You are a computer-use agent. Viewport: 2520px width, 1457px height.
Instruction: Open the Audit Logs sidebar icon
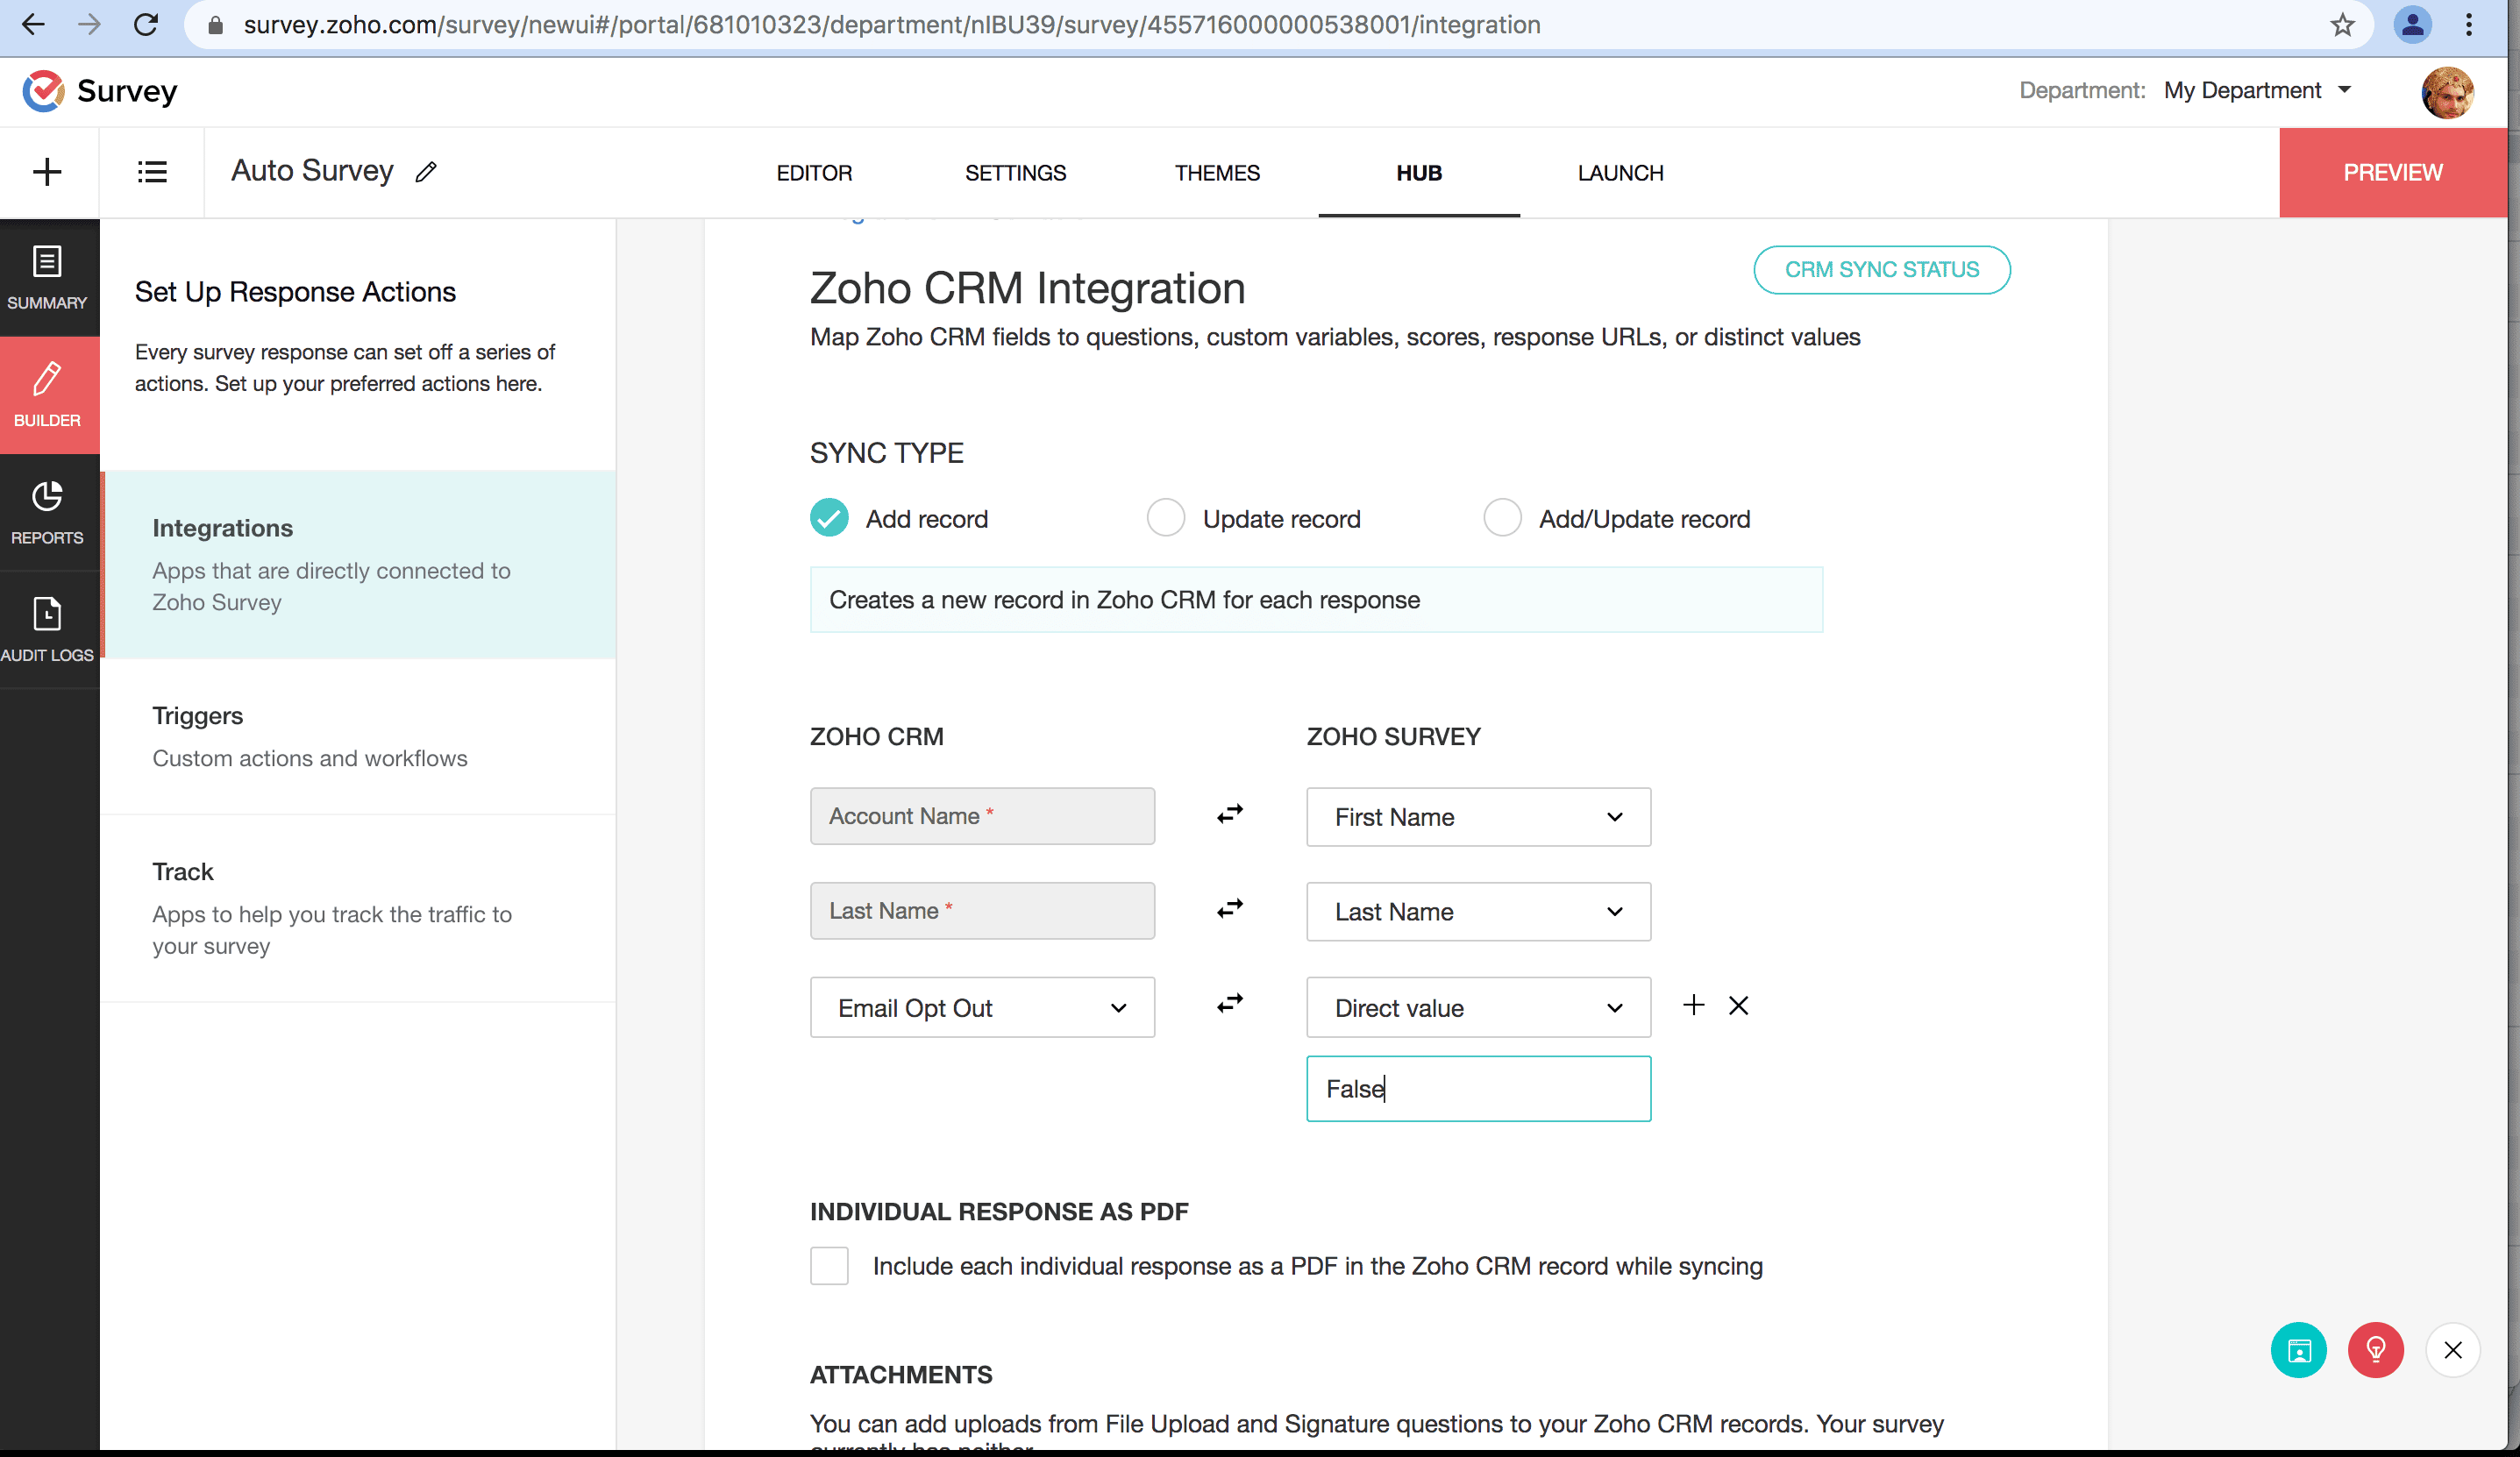pos(47,629)
